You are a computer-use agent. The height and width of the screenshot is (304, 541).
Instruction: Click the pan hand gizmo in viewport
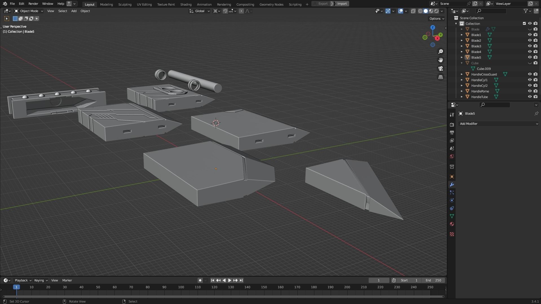click(x=440, y=60)
